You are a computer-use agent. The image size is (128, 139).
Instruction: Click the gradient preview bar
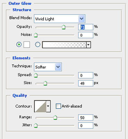click(x=64, y=45)
